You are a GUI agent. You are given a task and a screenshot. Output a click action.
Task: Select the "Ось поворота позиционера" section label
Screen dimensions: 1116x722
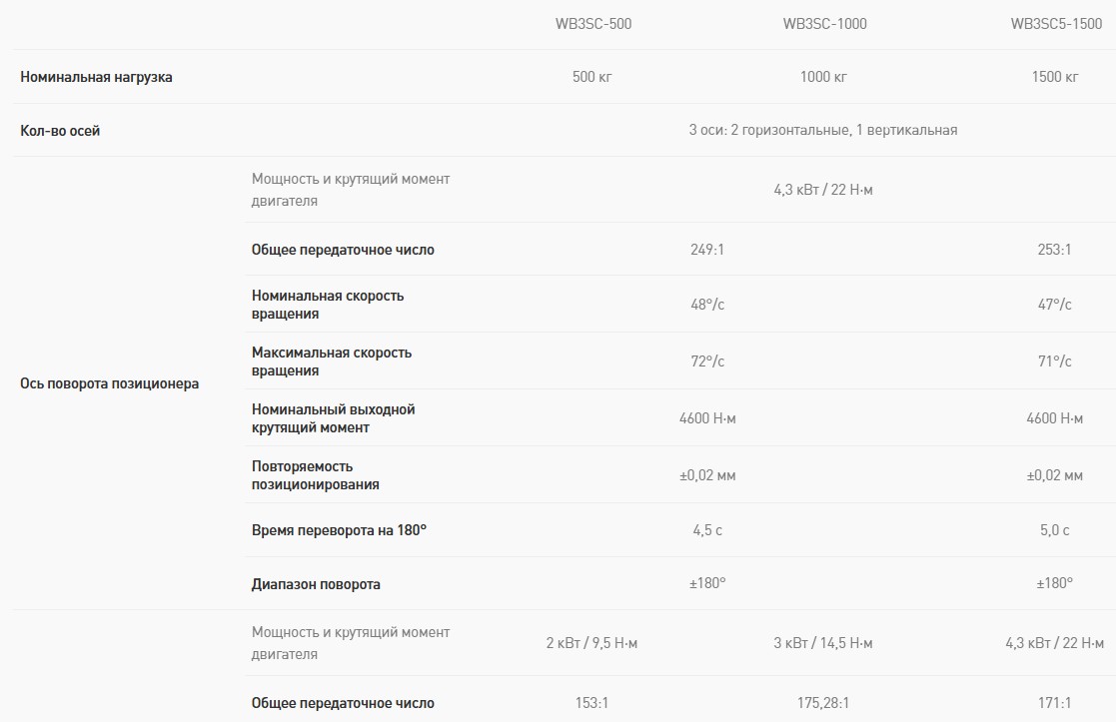coord(109,383)
